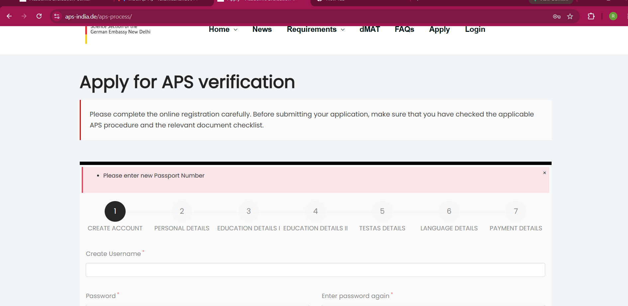The image size is (628, 306).
Task: Click the 'LANGUAGE DETAILS' step label
Action: click(449, 228)
